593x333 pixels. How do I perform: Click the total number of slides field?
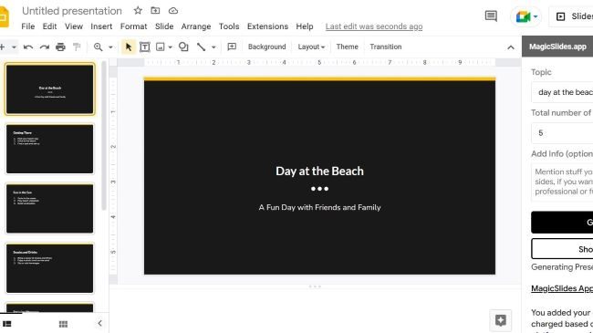coord(562,133)
